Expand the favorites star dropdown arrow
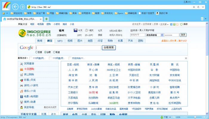Screen dimensions: 209x119 7,13
